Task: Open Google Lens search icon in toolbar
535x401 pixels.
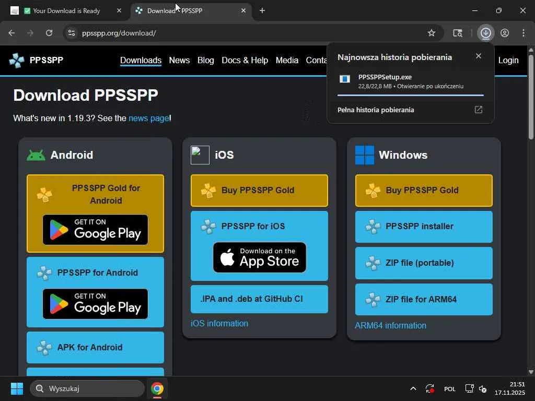Action: click(x=458, y=33)
